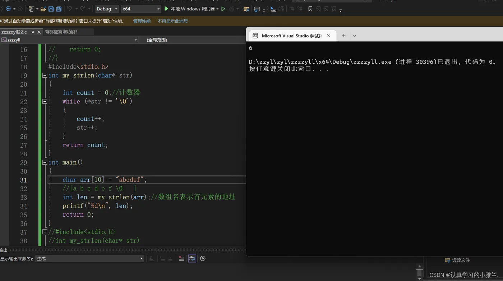Open the x64 platform dropdown
Viewport: 503px width, 281px height.
141,9
